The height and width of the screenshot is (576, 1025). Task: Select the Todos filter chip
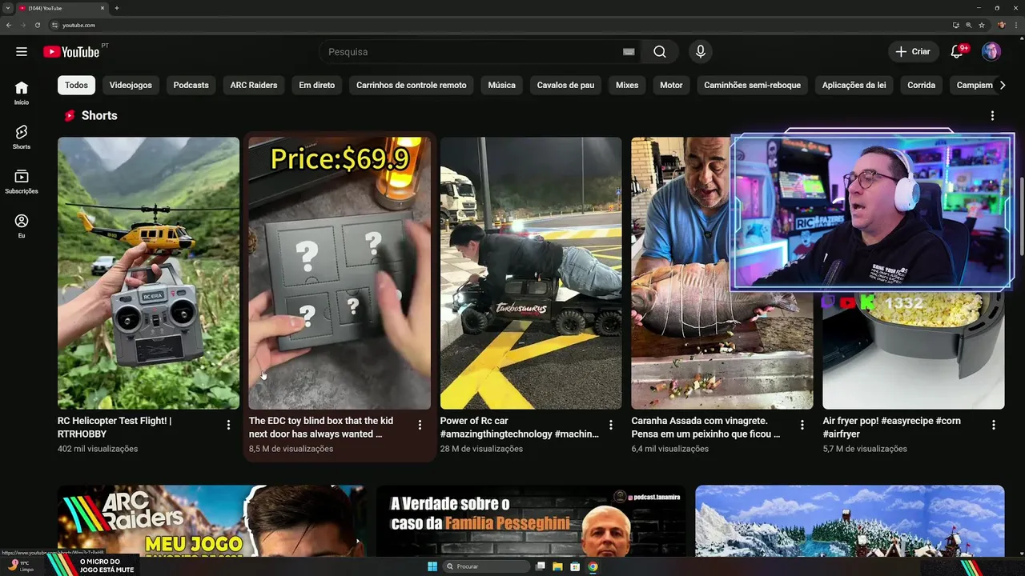pos(77,85)
